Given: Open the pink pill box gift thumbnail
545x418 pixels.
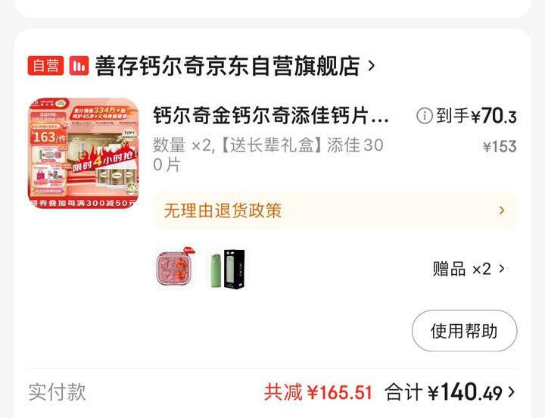Looking at the screenshot, I should 175,269.
